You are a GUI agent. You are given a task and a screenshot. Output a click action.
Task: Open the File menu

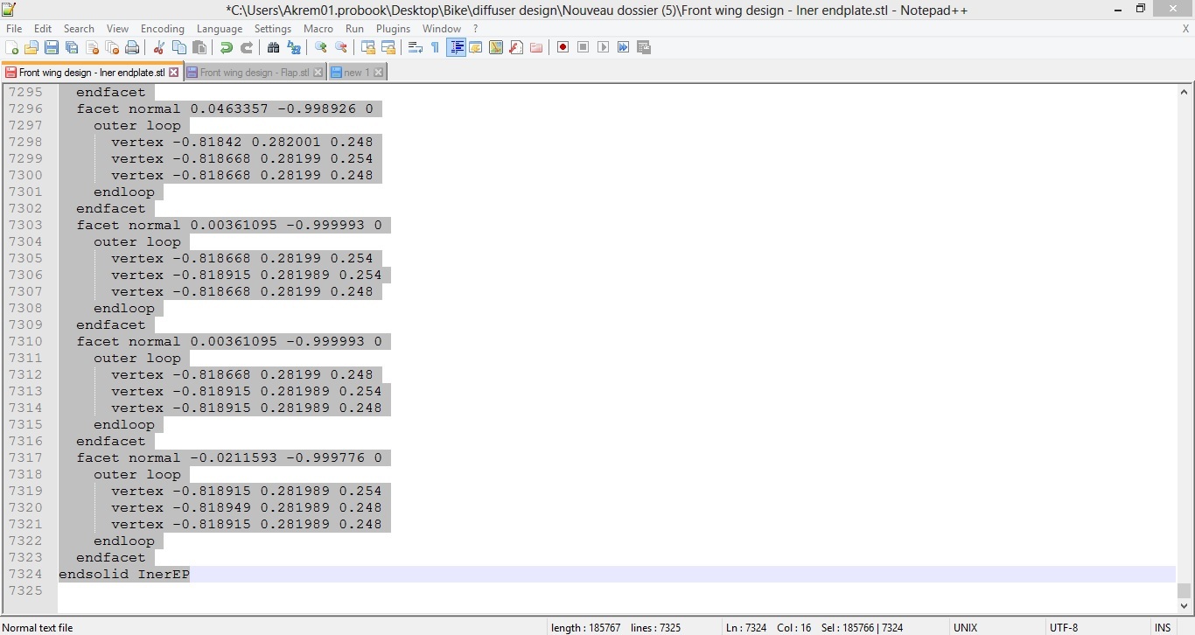[14, 29]
